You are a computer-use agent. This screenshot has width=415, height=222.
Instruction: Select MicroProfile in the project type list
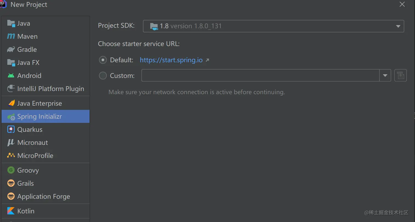[35, 156]
